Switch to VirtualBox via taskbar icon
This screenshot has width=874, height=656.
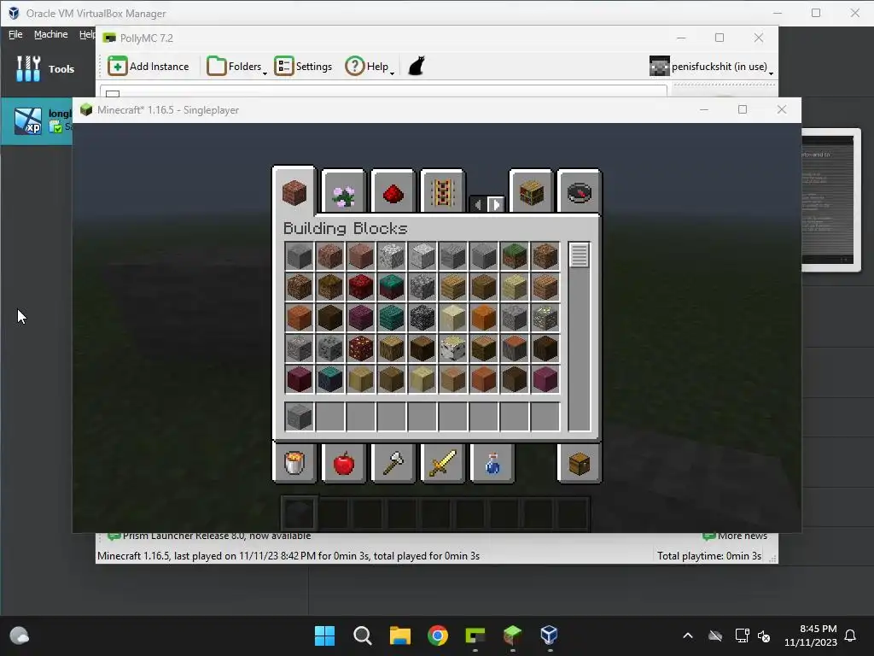pos(549,635)
